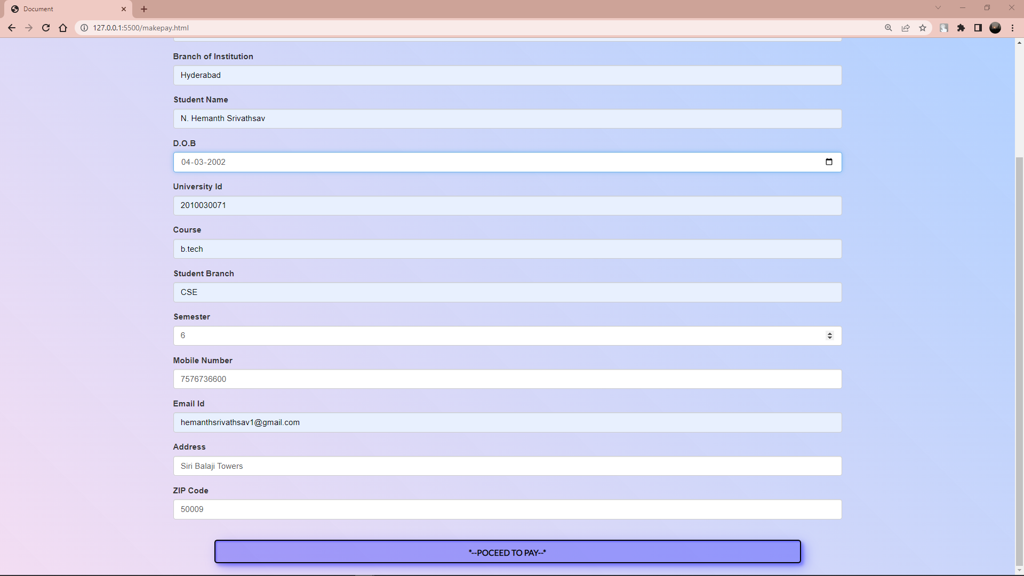Focus the Email Id input
Viewport: 1024px width, 576px height.
click(507, 422)
